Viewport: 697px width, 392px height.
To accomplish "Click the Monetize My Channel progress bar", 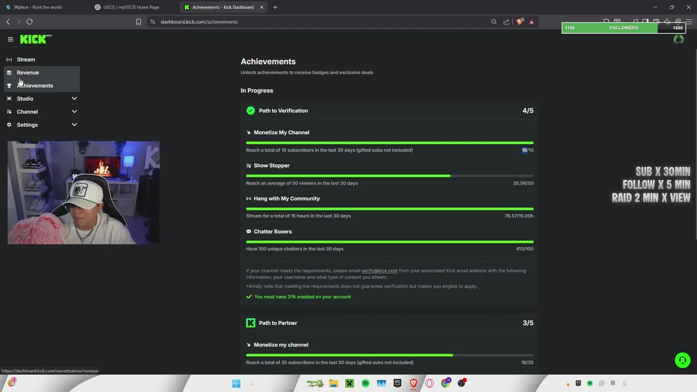I will click(389, 143).
